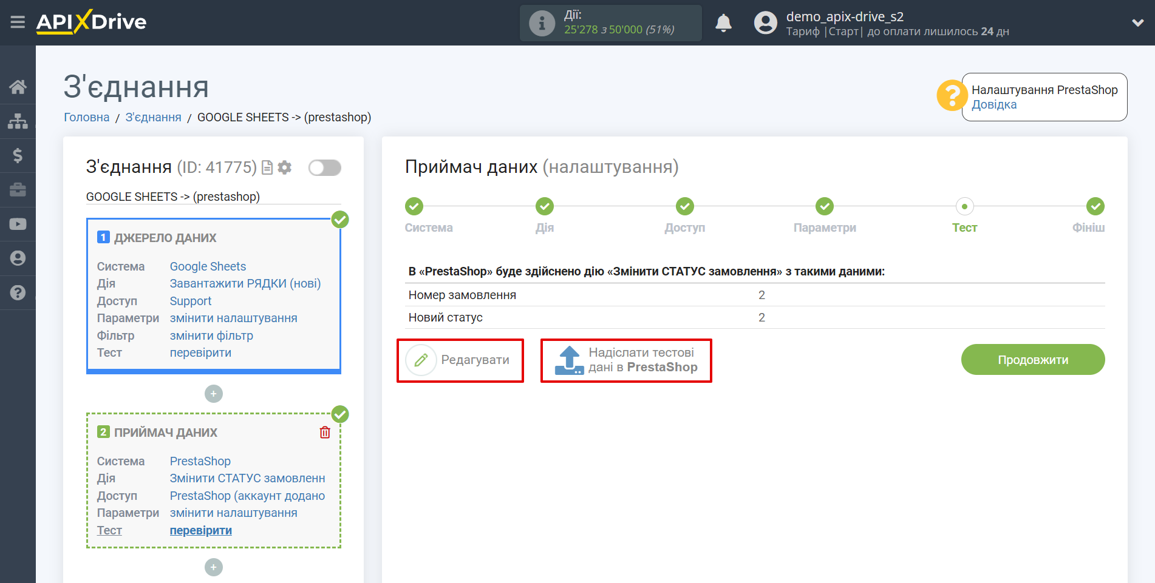Click the Продовжити button
Screen dimensions: 1155x583
pyautogui.click(x=1033, y=360)
